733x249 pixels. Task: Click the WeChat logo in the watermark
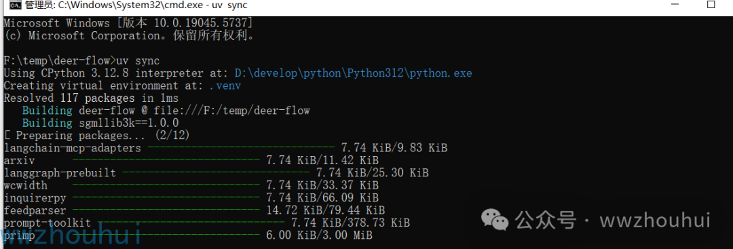click(495, 220)
